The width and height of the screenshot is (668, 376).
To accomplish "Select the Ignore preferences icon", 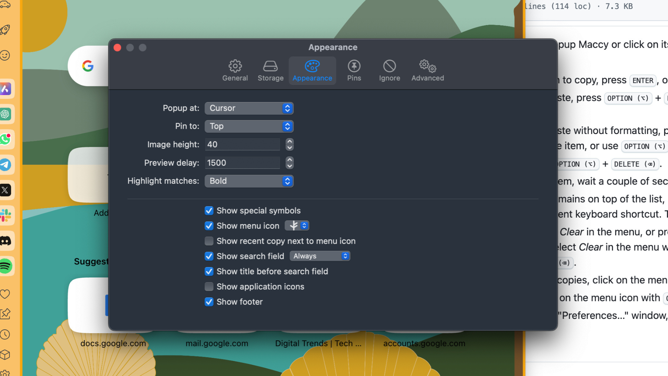I will (x=389, y=70).
